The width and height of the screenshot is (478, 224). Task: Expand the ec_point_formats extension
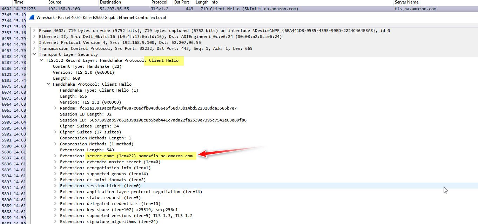(x=55, y=180)
